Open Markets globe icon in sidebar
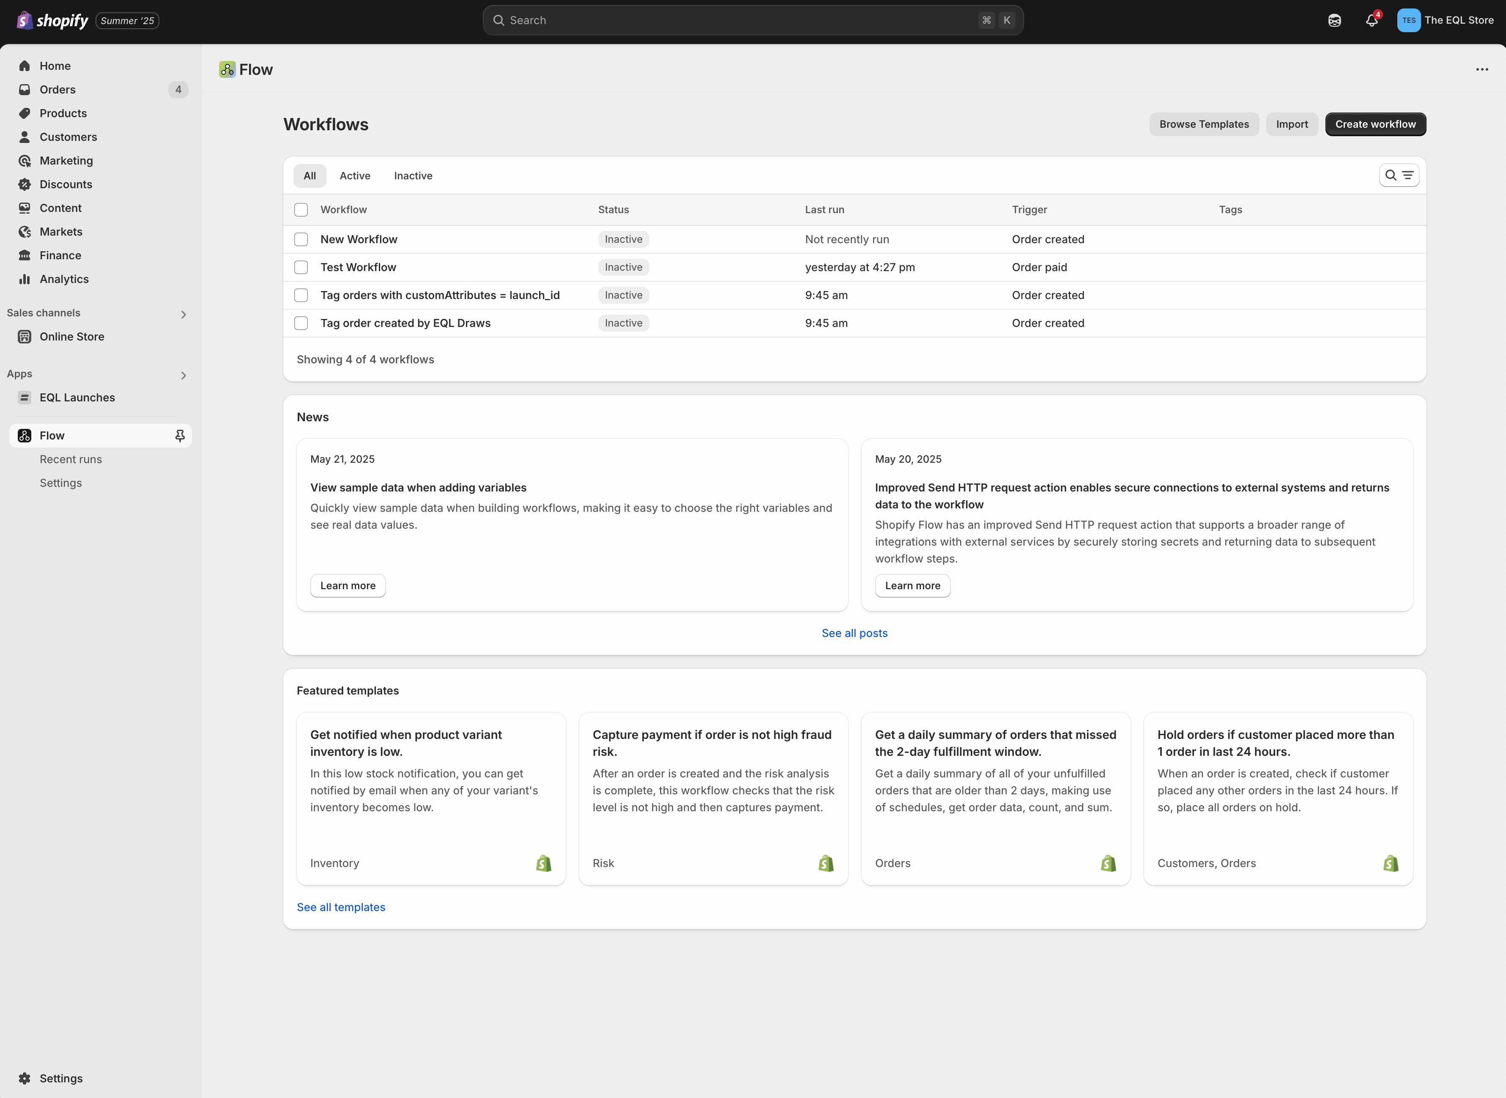1506x1098 pixels. (x=25, y=231)
